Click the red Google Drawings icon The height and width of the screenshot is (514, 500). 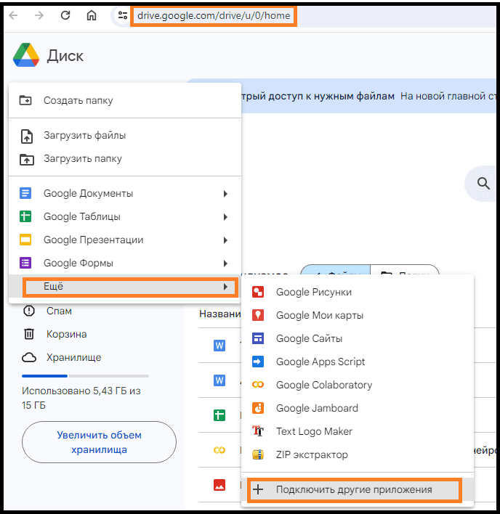point(258,292)
